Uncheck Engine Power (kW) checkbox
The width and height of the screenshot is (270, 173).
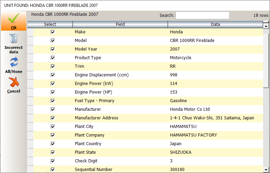coord(53,84)
